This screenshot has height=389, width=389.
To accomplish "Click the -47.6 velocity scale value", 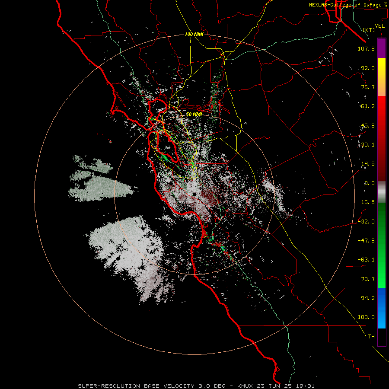I will point(366,241).
